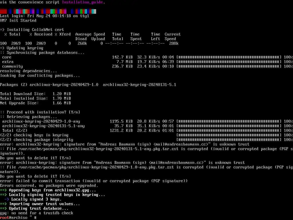293x220 pixels.
Task: Select the '1195.5 KiB' size value
Action: 121,121
